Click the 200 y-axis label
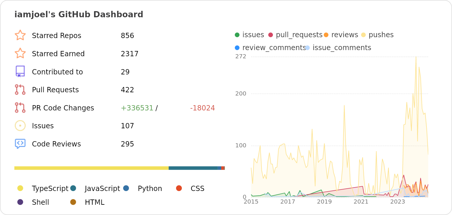The width and height of the screenshot is (452, 215). [x=241, y=94]
